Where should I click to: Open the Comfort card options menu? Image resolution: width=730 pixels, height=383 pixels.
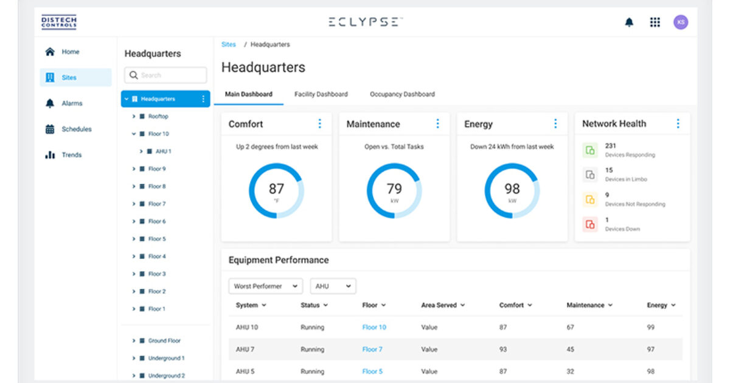click(321, 123)
